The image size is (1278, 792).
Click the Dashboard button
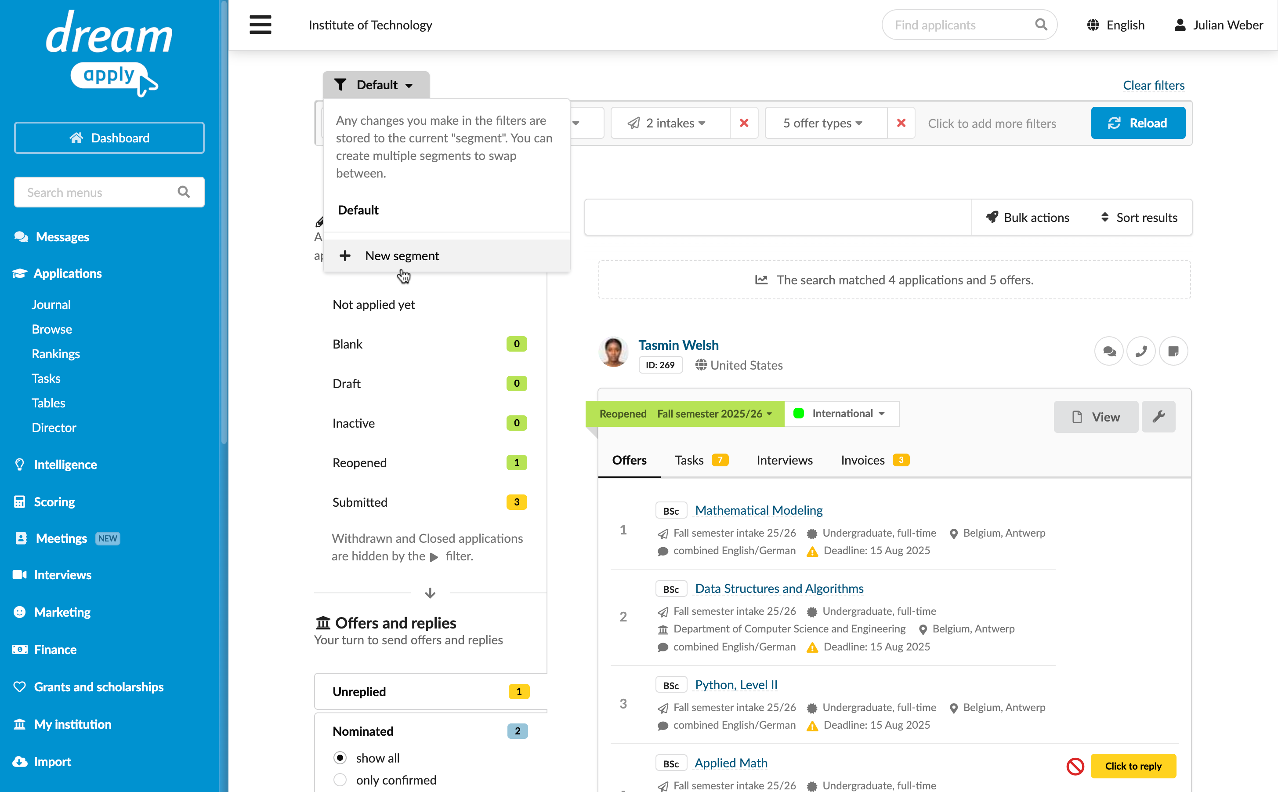(109, 138)
